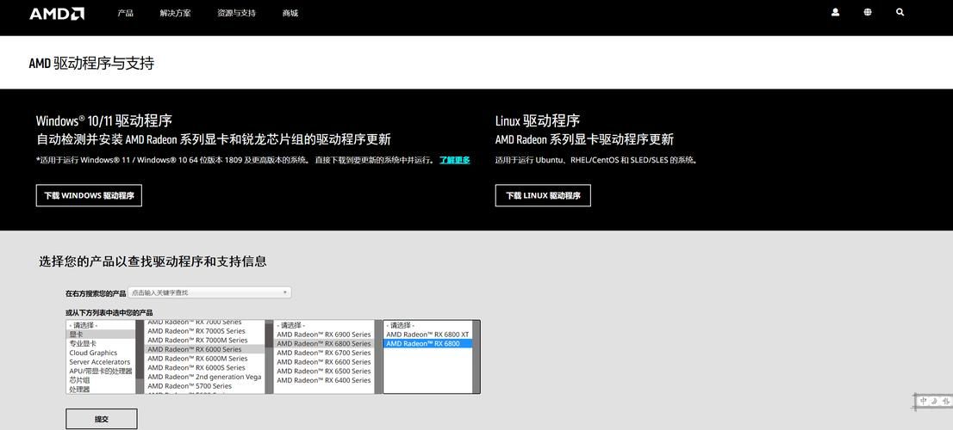
Task: Click scrollbar of the RX 6900-6400 series list
Action: tap(378, 357)
